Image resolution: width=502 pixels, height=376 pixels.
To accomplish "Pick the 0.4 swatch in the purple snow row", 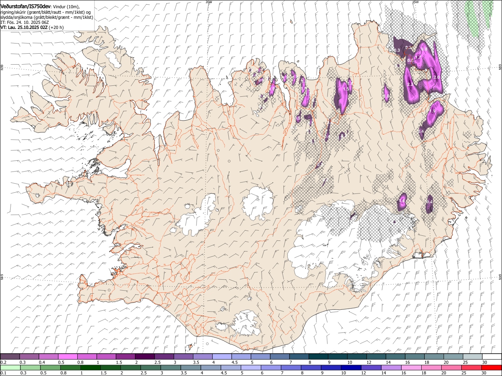I will 48,357.
